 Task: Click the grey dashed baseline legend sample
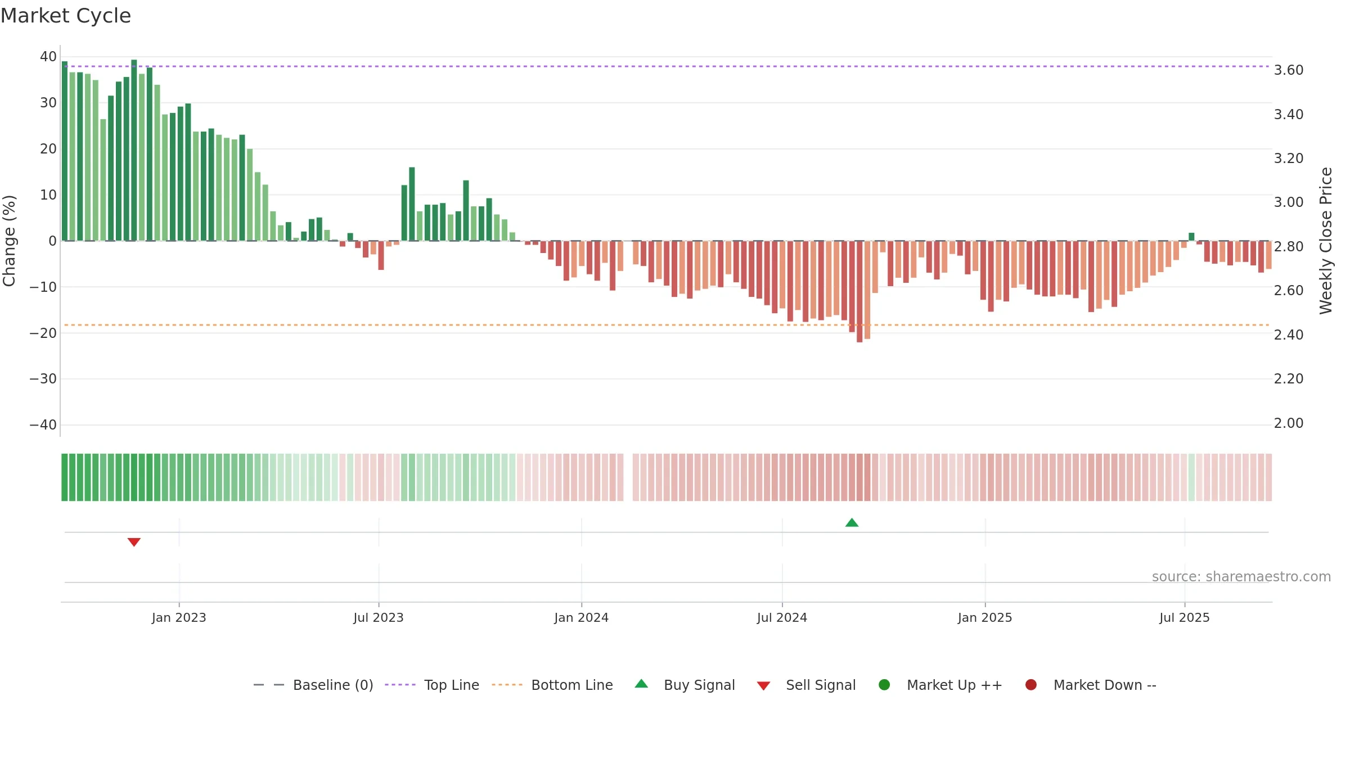pos(269,685)
